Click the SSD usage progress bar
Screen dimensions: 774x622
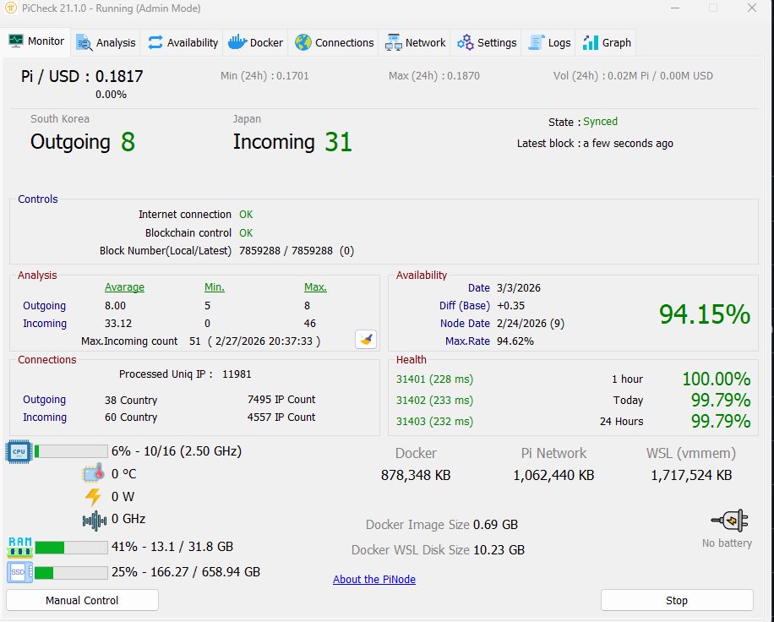pos(71,573)
